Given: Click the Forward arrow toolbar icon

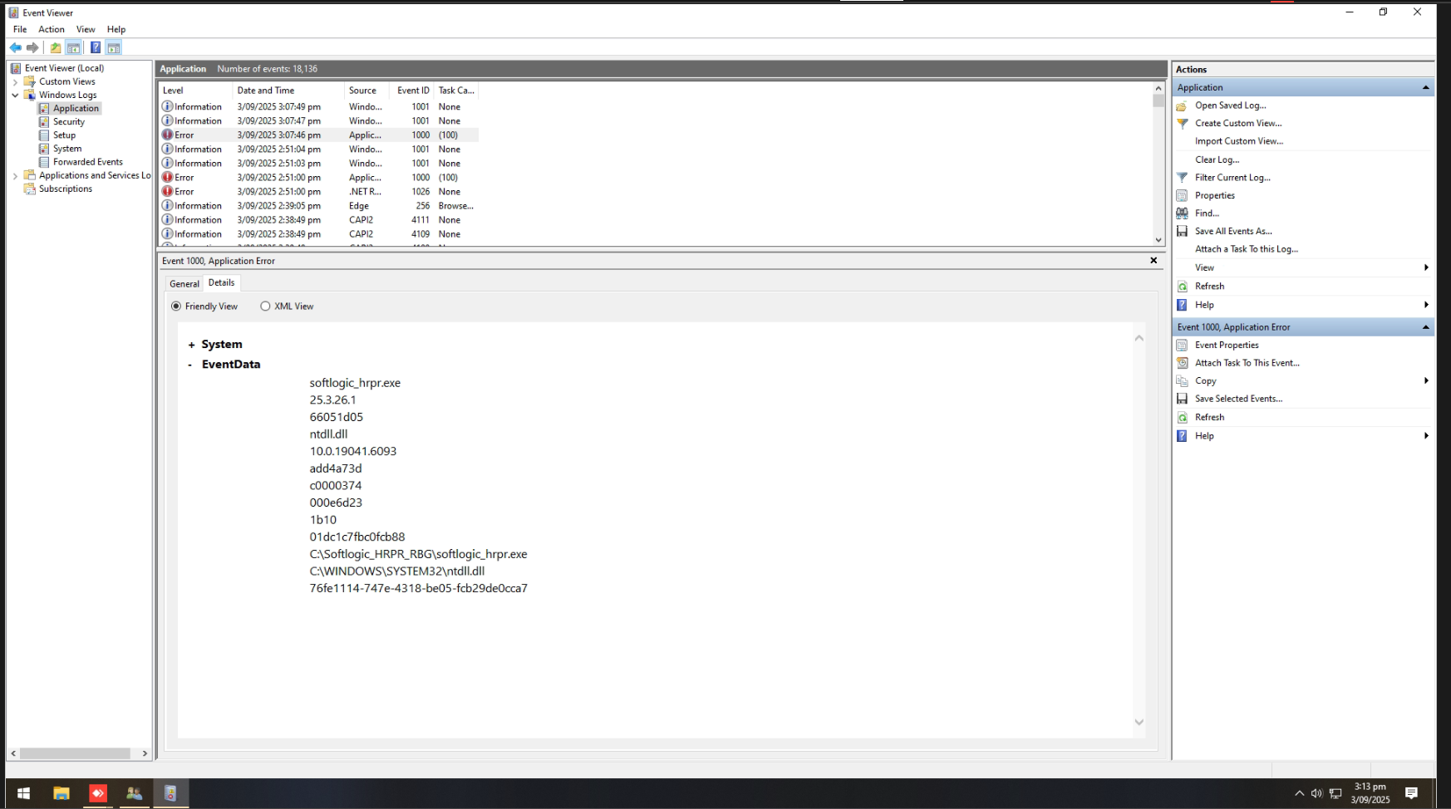Looking at the screenshot, I should [32, 47].
